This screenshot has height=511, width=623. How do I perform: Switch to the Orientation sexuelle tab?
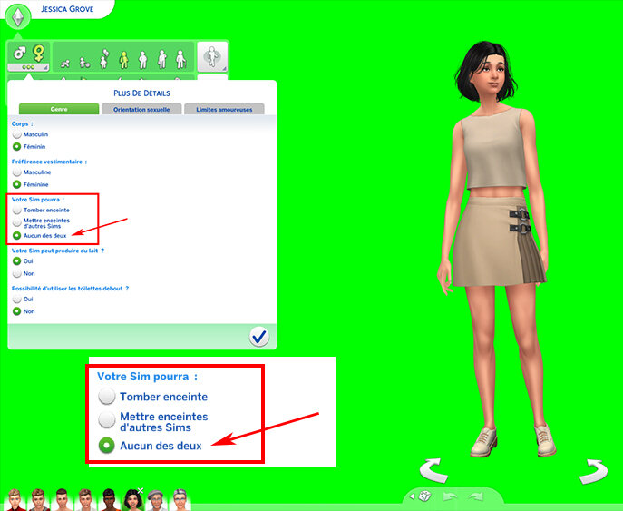pos(141,109)
